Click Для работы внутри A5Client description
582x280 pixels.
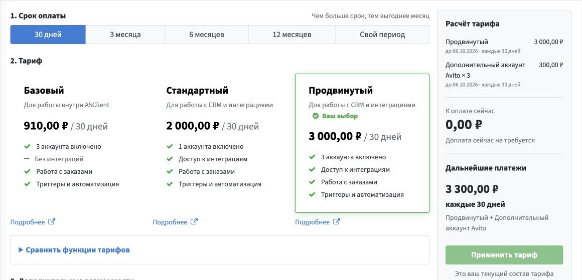67,105
